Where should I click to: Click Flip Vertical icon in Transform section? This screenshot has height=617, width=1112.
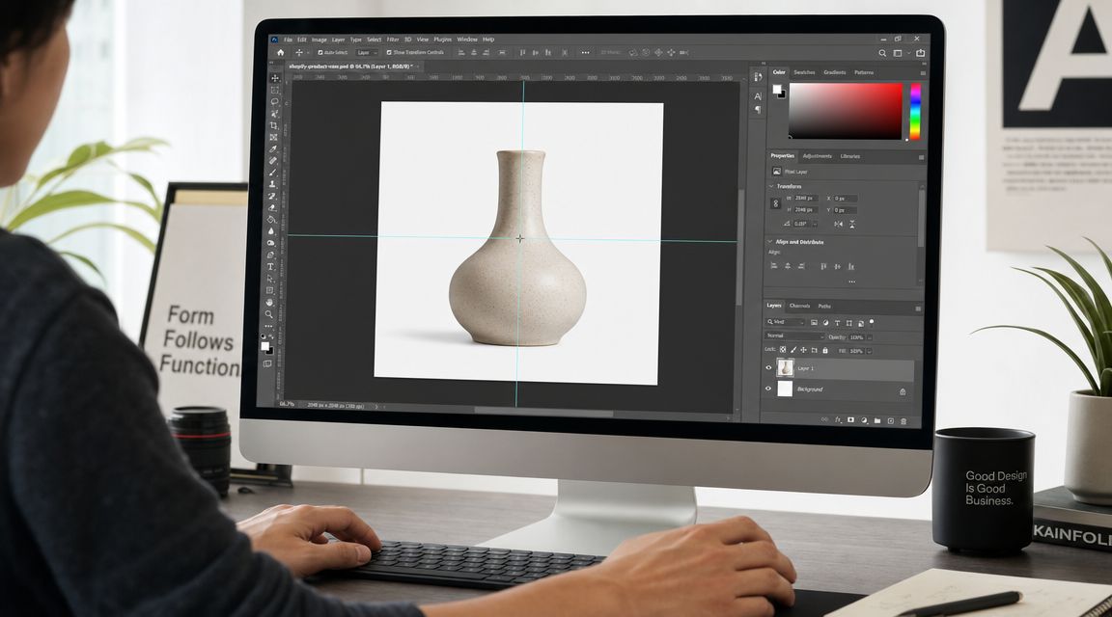pyautogui.click(x=852, y=224)
